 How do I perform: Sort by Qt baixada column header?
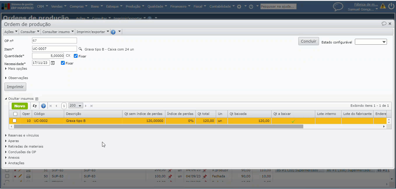tap(249, 114)
